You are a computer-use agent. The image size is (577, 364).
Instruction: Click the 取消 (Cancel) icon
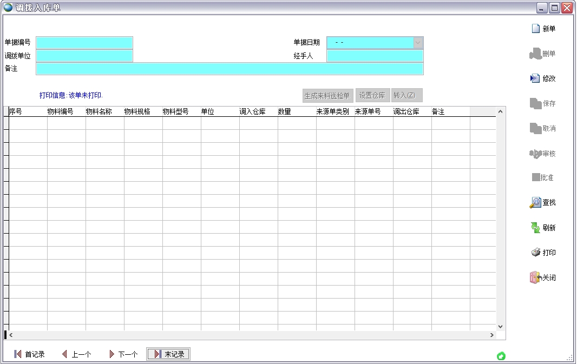pyautogui.click(x=541, y=128)
